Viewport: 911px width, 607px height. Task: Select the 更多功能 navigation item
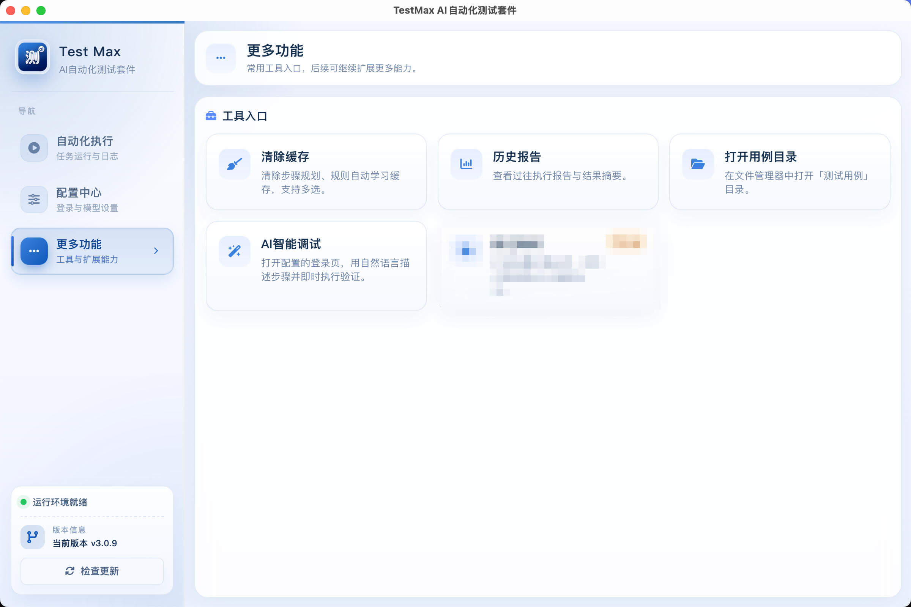point(92,251)
